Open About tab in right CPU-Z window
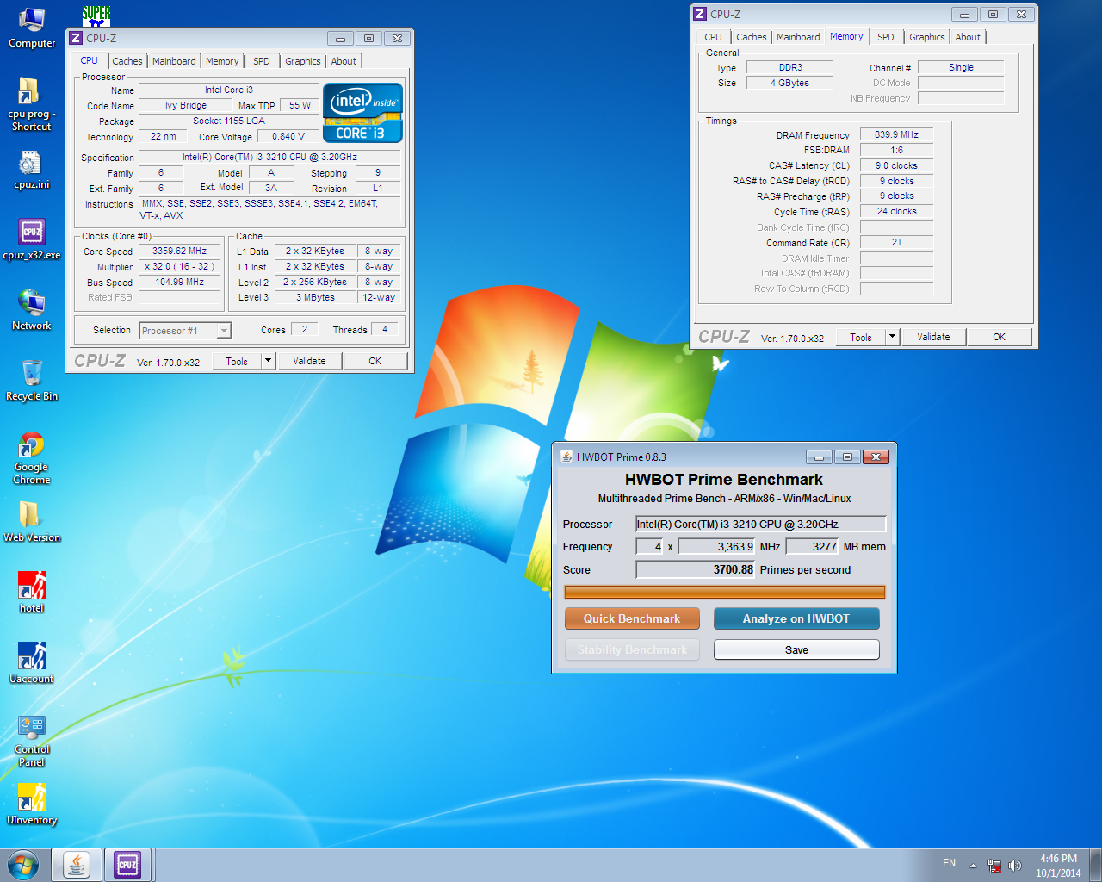This screenshot has width=1102, height=882. point(968,37)
